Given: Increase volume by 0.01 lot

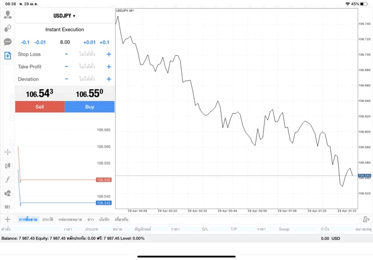Looking at the screenshot, I should point(89,42).
